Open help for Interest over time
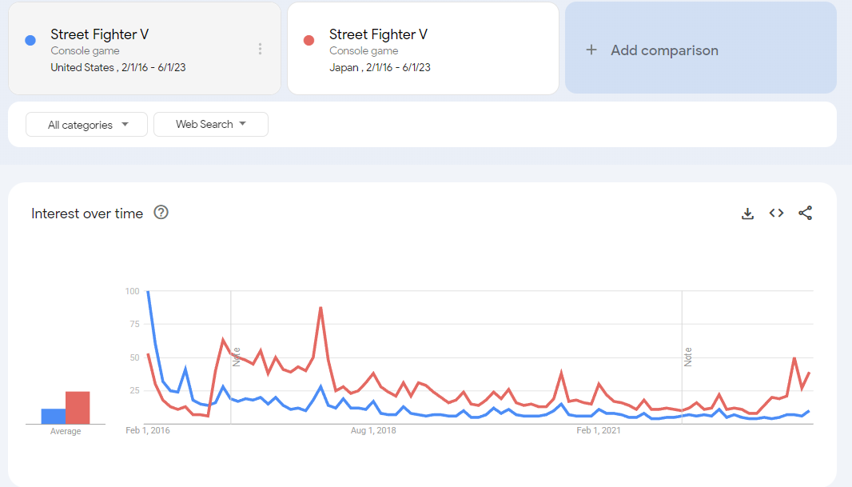The width and height of the screenshot is (852, 487). click(x=161, y=213)
